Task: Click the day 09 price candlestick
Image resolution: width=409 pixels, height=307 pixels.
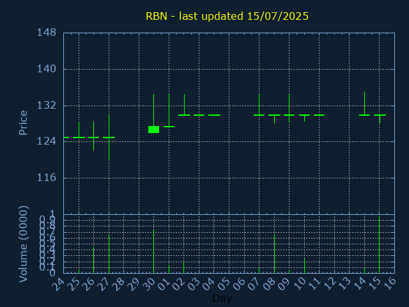Action: [x=289, y=108]
